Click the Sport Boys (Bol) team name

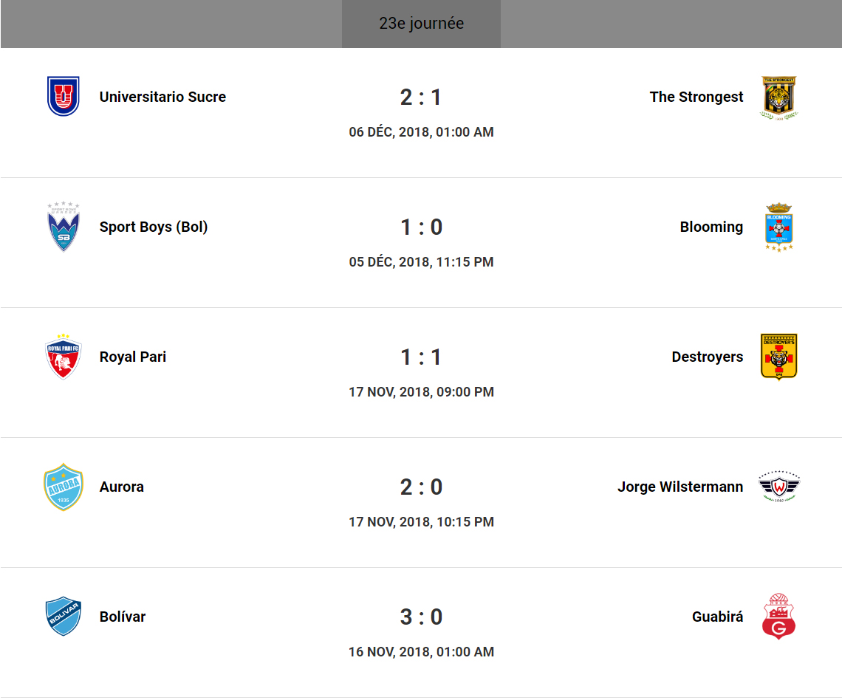click(154, 227)
